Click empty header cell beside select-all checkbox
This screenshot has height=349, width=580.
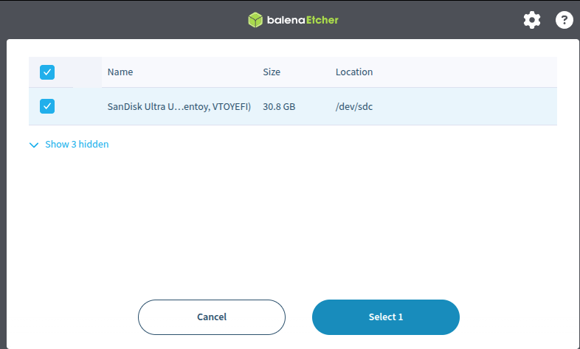(x=87, y=72)
